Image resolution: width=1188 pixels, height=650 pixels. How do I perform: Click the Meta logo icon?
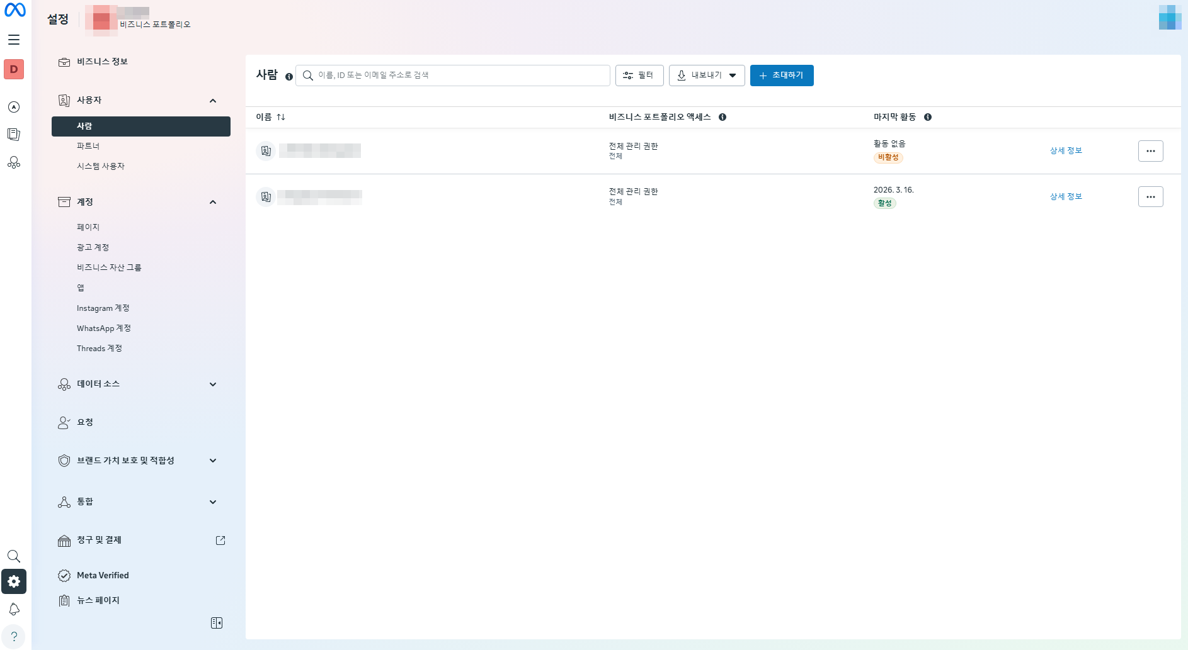click(x=15, y=10)
